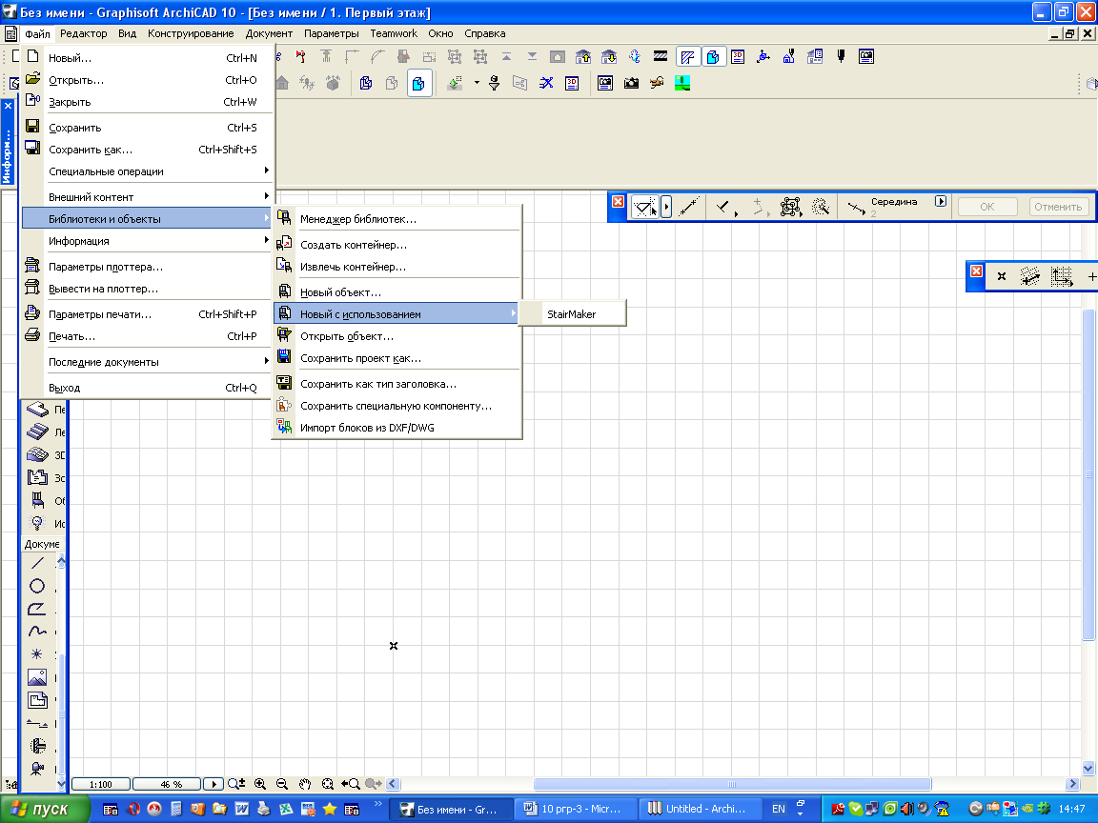Screen dimensions: 1098x823
Task: Open the Середина snap options arrow
Action: click(941, 202)
